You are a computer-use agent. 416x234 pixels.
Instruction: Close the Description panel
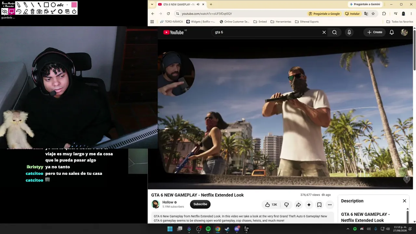pyautogui.click(x=404, y=201)
